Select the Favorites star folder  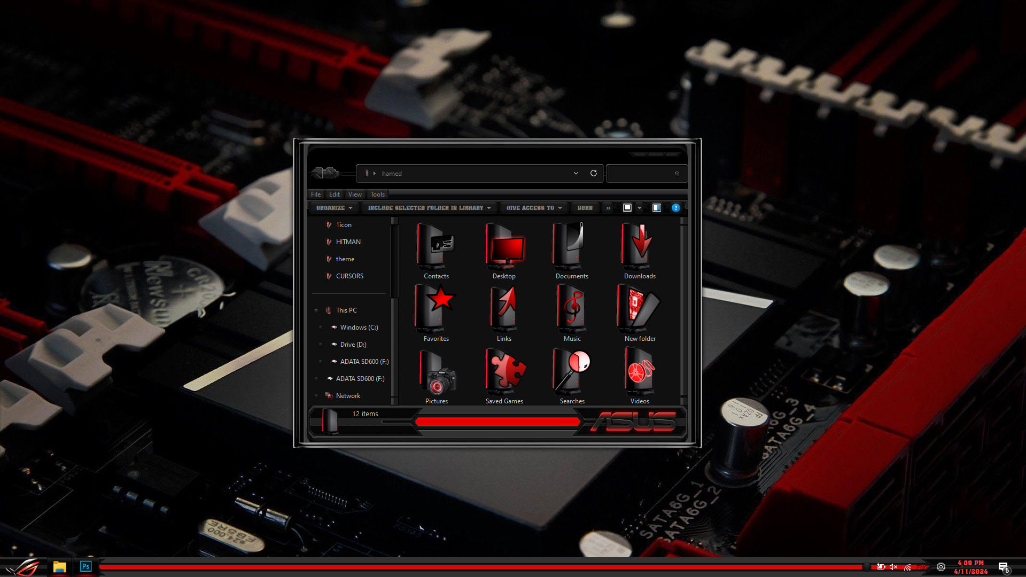click(436, 309)
